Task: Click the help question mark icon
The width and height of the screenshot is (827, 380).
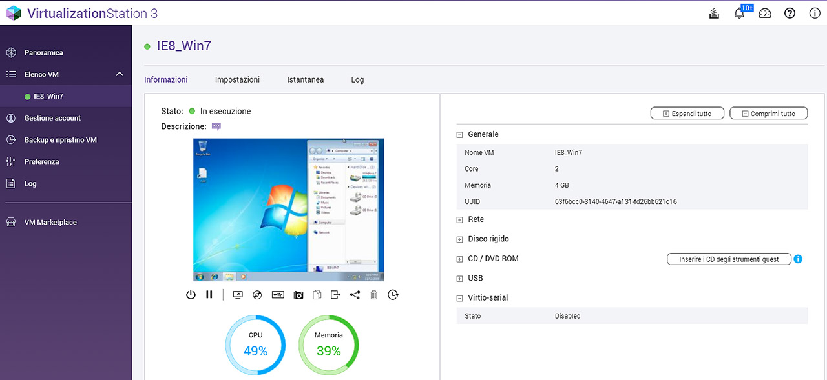Action: pyautogui.click(x=790, y=14)
